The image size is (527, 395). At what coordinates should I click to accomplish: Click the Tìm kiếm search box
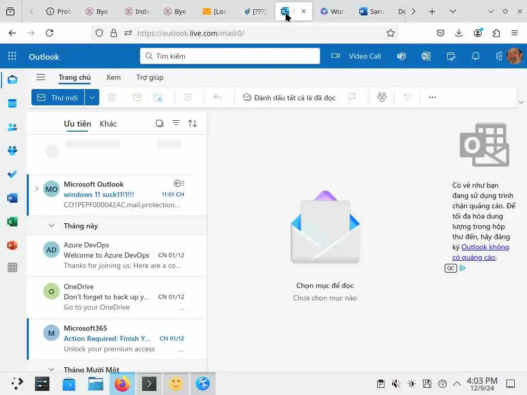pyautogui.click(x=230, y=56)
